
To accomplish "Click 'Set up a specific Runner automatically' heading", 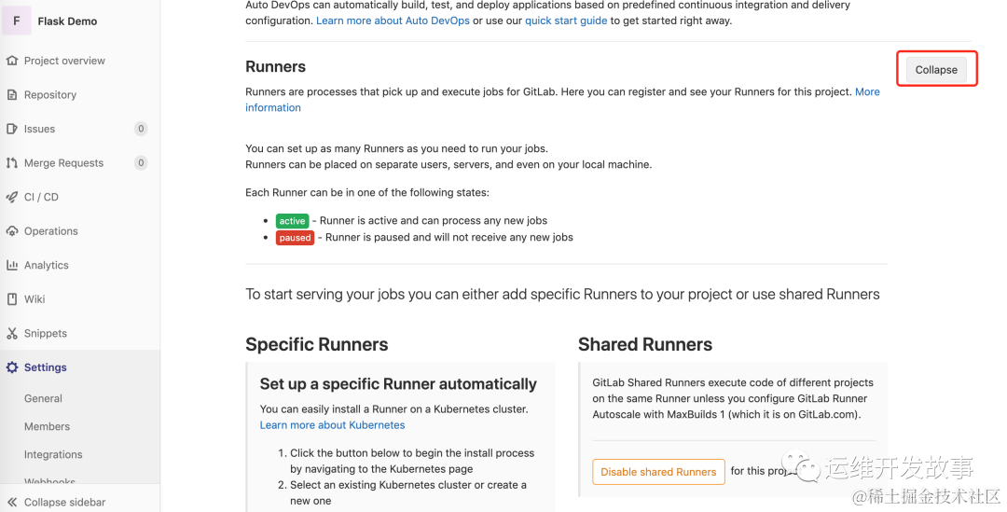I will click(x=398, y=384).
